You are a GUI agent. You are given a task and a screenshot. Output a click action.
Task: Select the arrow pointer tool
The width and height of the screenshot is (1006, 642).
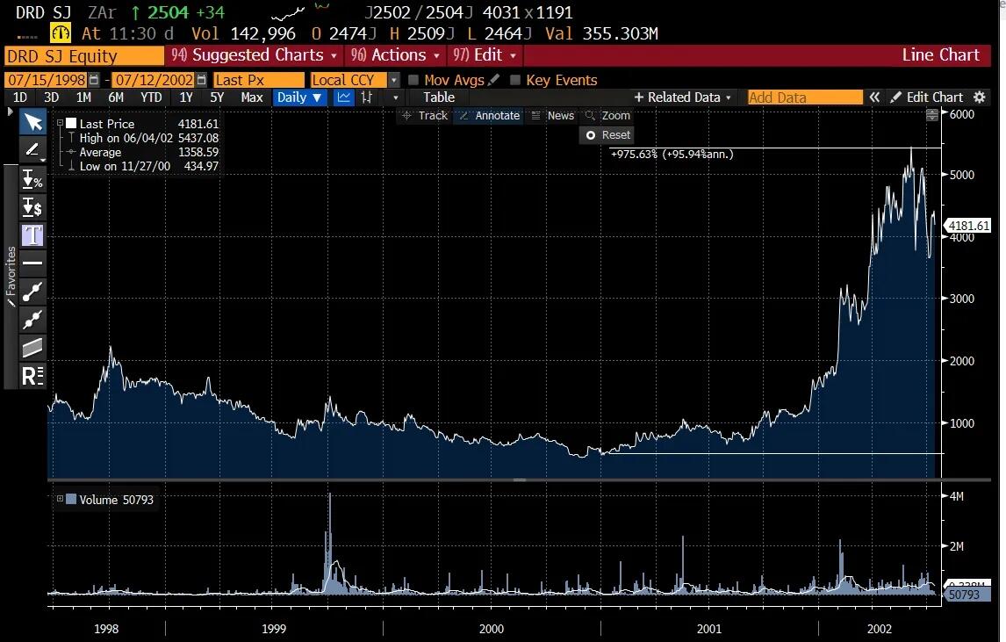(x=32, y=122)
